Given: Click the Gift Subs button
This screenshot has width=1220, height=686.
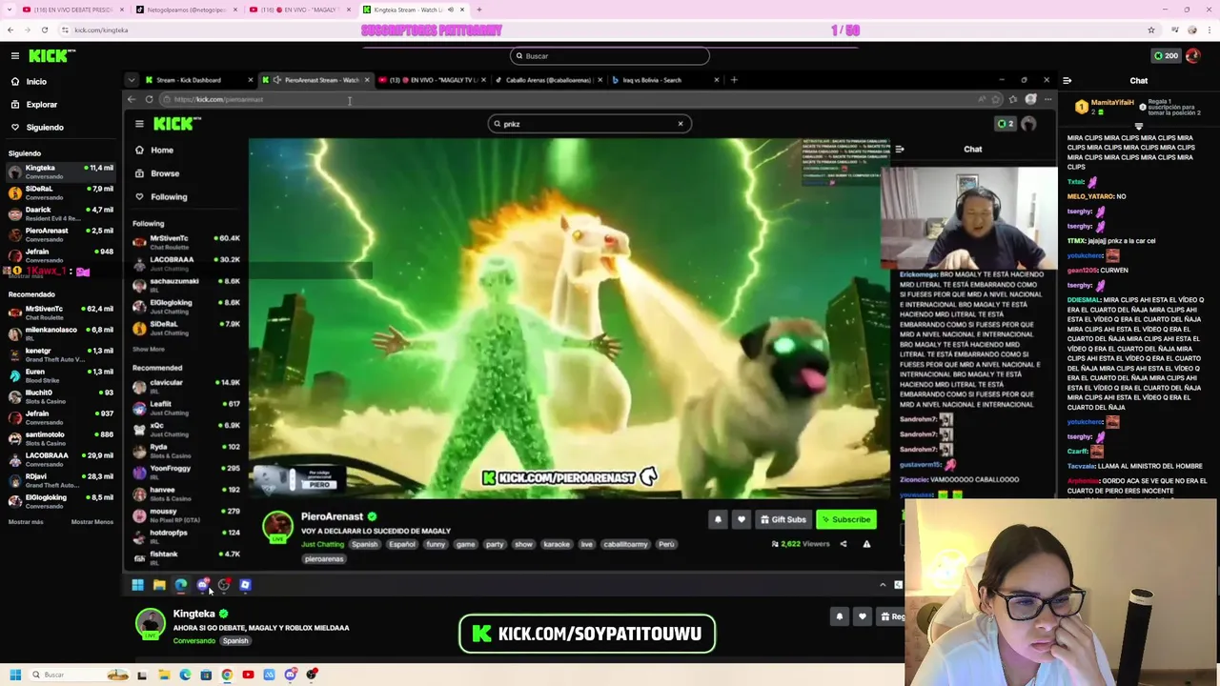Looking at the screenshot, I should coord(783,520).
